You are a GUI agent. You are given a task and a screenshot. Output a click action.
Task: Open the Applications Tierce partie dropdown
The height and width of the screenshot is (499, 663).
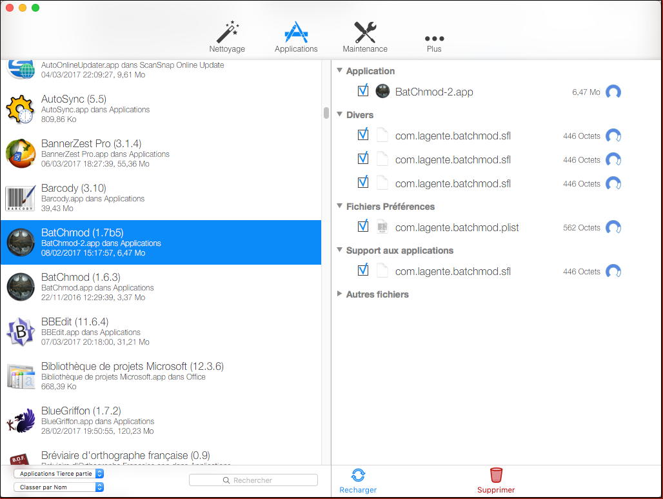(x=59, y=474)
